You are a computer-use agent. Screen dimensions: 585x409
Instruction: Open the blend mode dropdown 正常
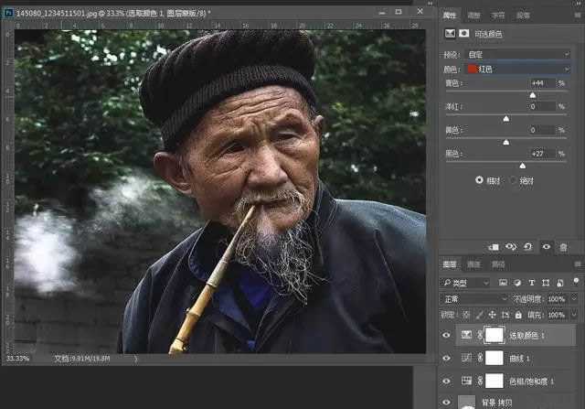click(x=475, y=299)
